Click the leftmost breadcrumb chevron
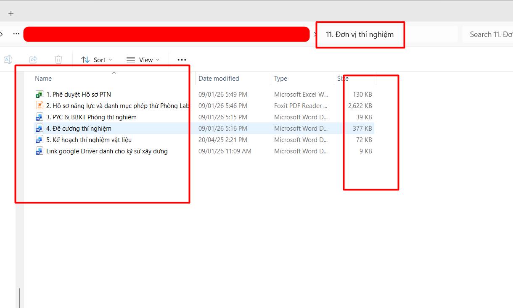The image size is (513, 308). pyautogui.click(x=2, y=34)
